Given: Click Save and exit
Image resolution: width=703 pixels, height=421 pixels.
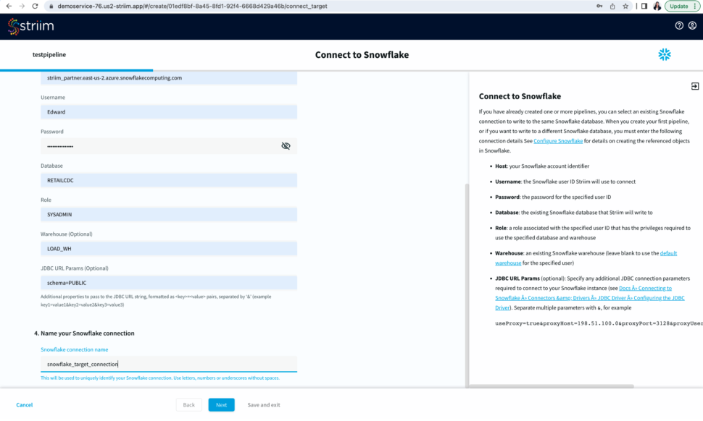Looking at the screenshot, I should pos(264,405).
